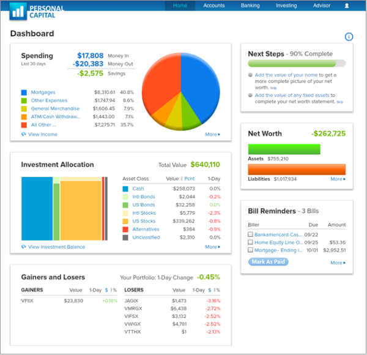Click the View Investment Balance icon
367x355 pixels.
pos(24,247)
